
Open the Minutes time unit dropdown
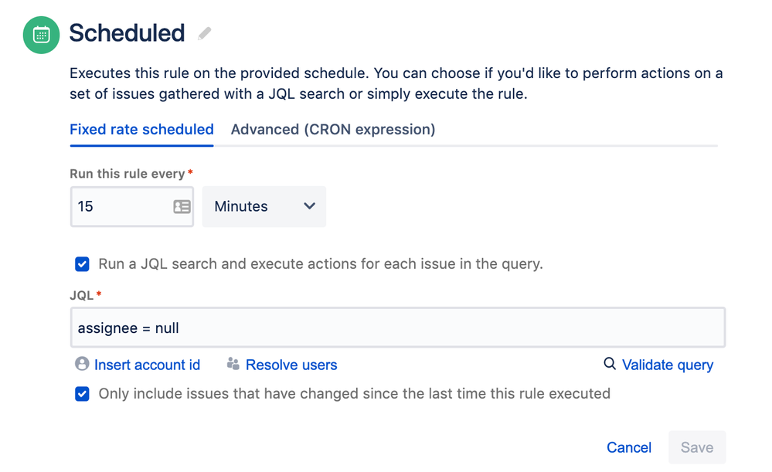click(264, 206)
